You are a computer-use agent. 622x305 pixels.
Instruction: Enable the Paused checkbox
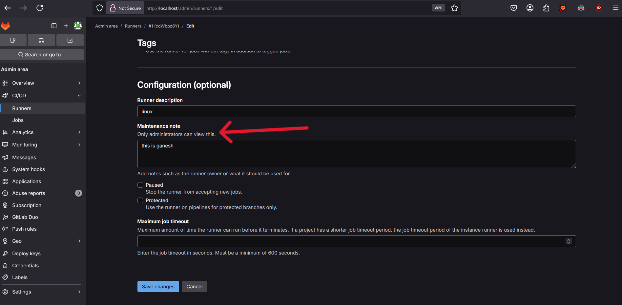(140, 185)
